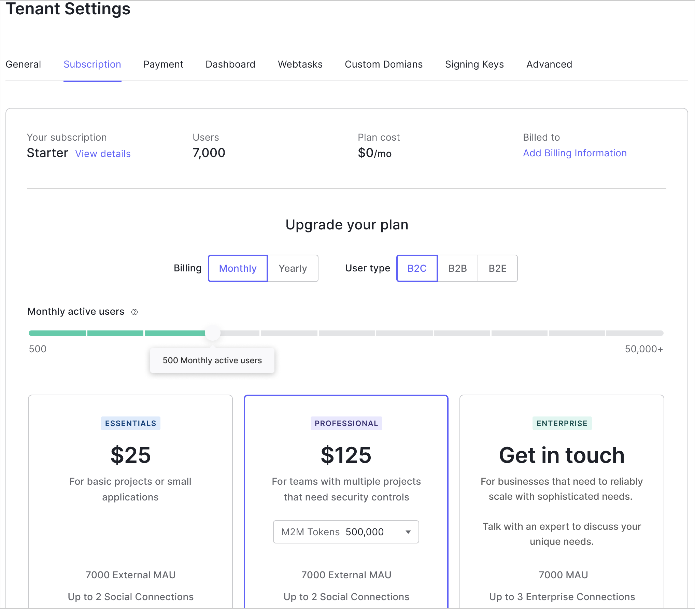Click the Monthly active users slider handle
Image resolution: width=695 pixels, height=609 pixels.
(x=212, y=333)
